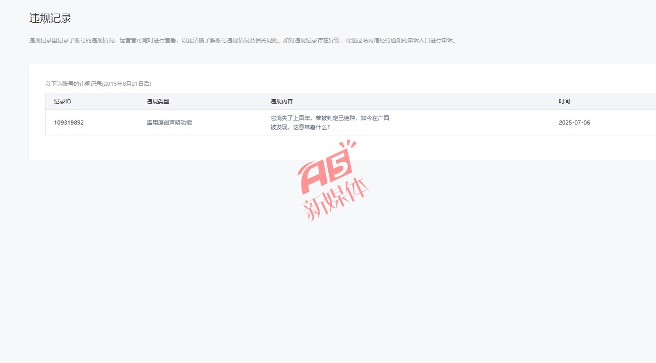Click the note 以下为账号的违规记录(2015年8月21日后)
Screen dimensions: 656x363
98,84
